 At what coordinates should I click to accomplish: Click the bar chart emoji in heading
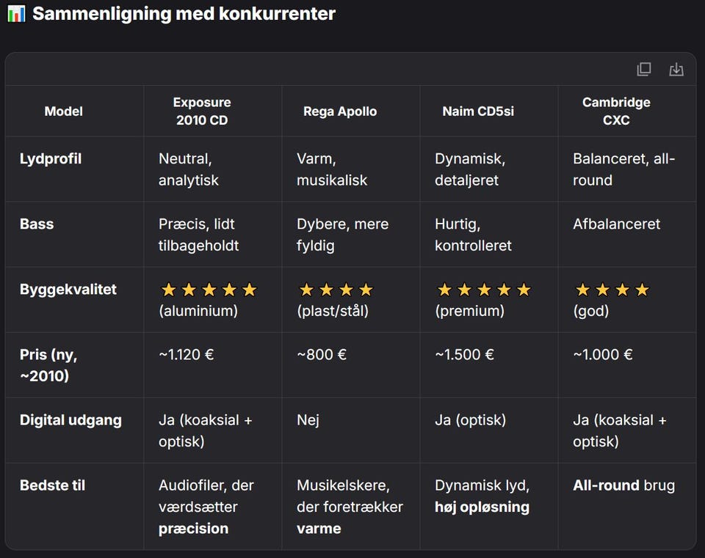(16, 14)
